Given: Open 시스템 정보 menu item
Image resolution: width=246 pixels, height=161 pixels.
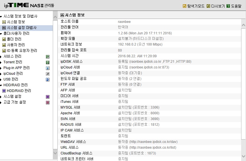Looking at the screenshot, I should click(x=16, y=22).
